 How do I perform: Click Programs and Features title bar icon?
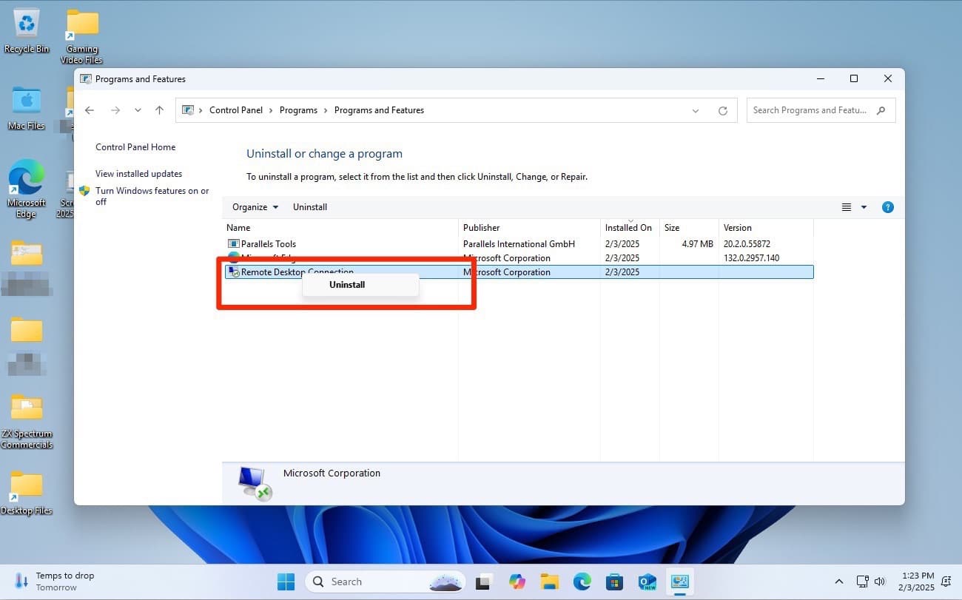(x=86, y=79)
